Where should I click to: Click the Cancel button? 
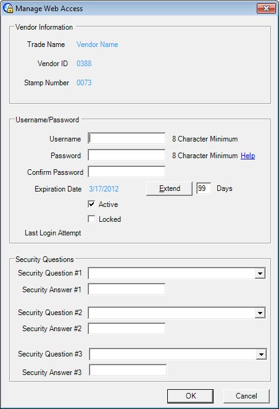246,396
